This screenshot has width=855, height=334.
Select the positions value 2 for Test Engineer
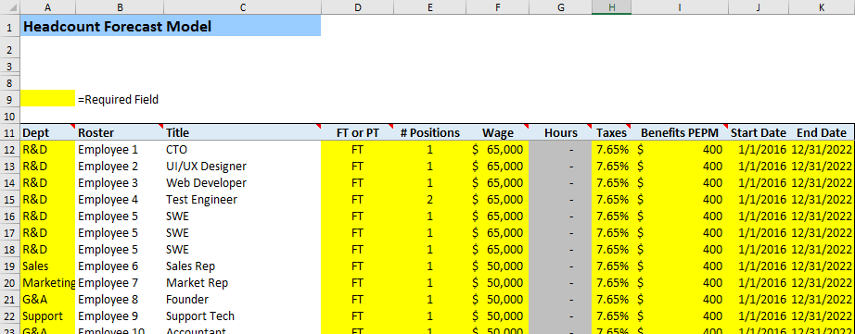(430, 200)
